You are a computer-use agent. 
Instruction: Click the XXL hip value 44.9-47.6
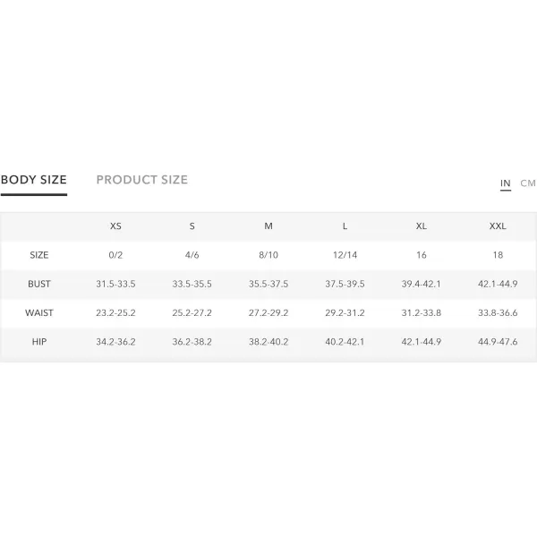point(498,342)
